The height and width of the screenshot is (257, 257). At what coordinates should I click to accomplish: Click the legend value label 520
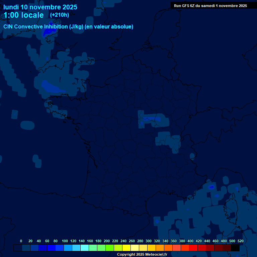[x=240, y=241]
